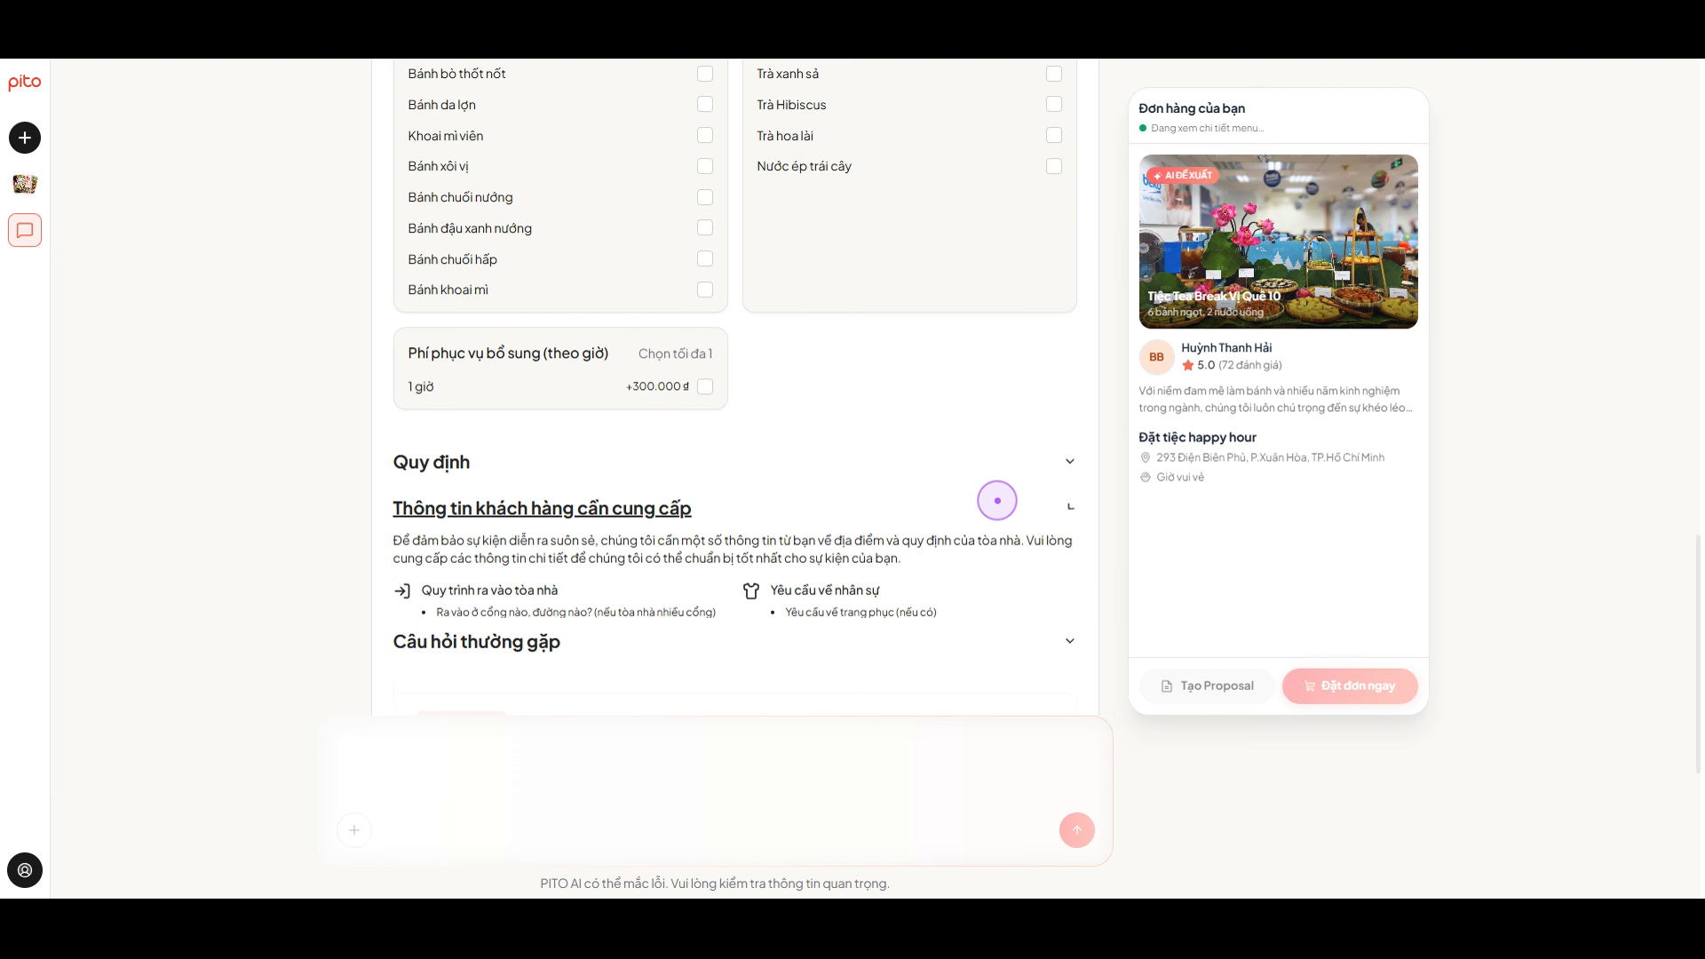Image resolution: width=1705 pixels, height=959 pixels.
Task: Click the Tạo Proposal button
Action: pos(1207,686)
